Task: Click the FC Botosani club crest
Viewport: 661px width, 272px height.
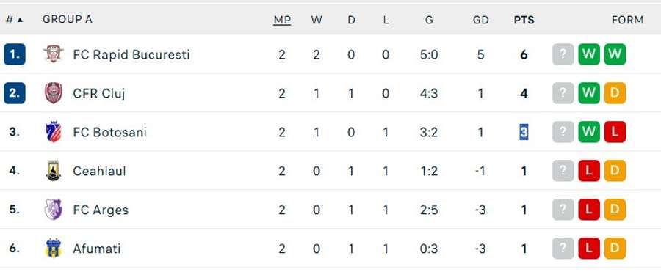Action: point(54,132)
